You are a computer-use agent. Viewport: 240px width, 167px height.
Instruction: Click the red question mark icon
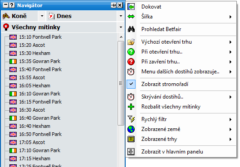click(131, 62)
